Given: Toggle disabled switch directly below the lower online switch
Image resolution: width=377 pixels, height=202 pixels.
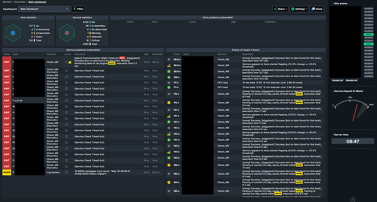Looking at the screenshot, I should coord(368,47).
